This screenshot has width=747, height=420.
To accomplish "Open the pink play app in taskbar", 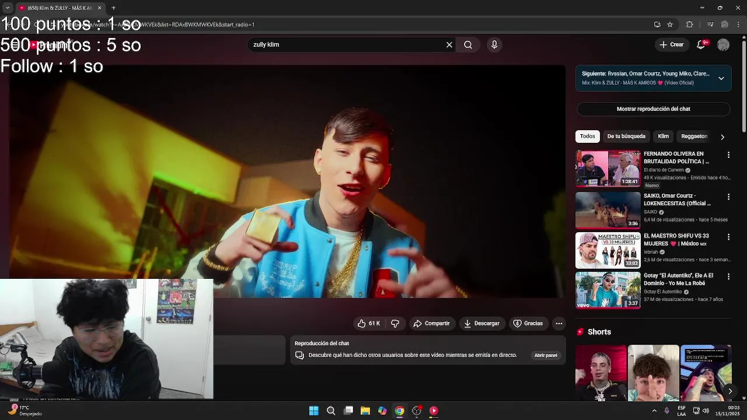I will 434,411.
